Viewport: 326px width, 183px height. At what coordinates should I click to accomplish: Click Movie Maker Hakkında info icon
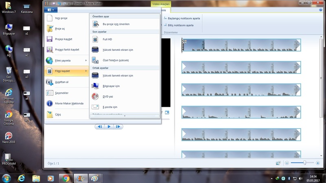49,103
